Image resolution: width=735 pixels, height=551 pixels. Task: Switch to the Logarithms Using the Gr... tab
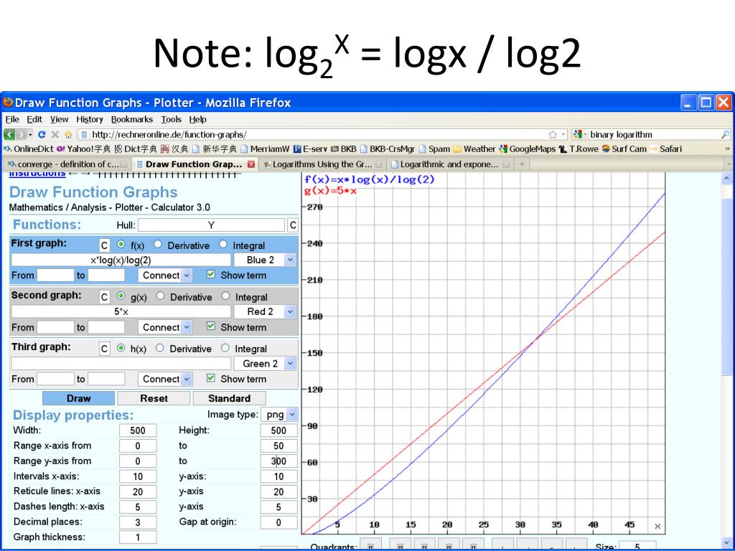[322, 164]
